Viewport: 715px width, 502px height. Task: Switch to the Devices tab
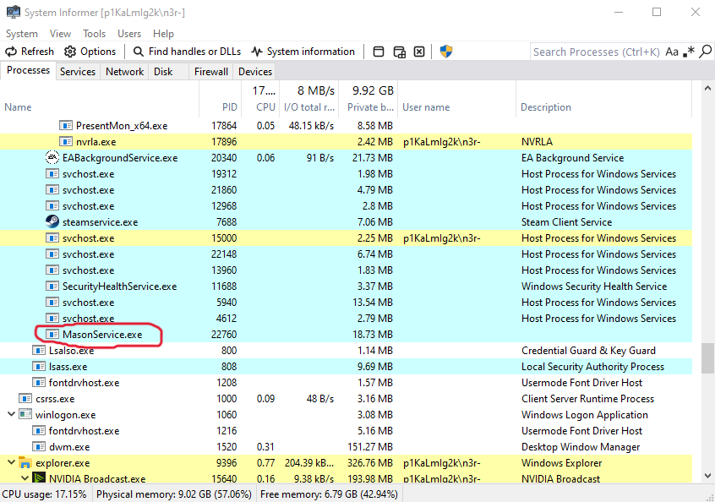point(255,72)
